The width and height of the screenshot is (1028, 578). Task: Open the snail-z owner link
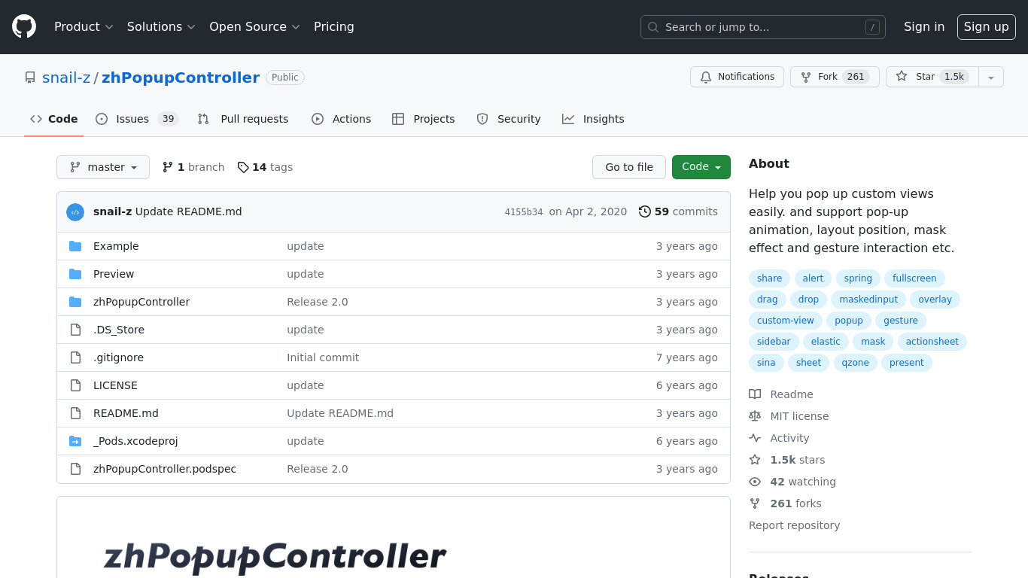point(66,78)
